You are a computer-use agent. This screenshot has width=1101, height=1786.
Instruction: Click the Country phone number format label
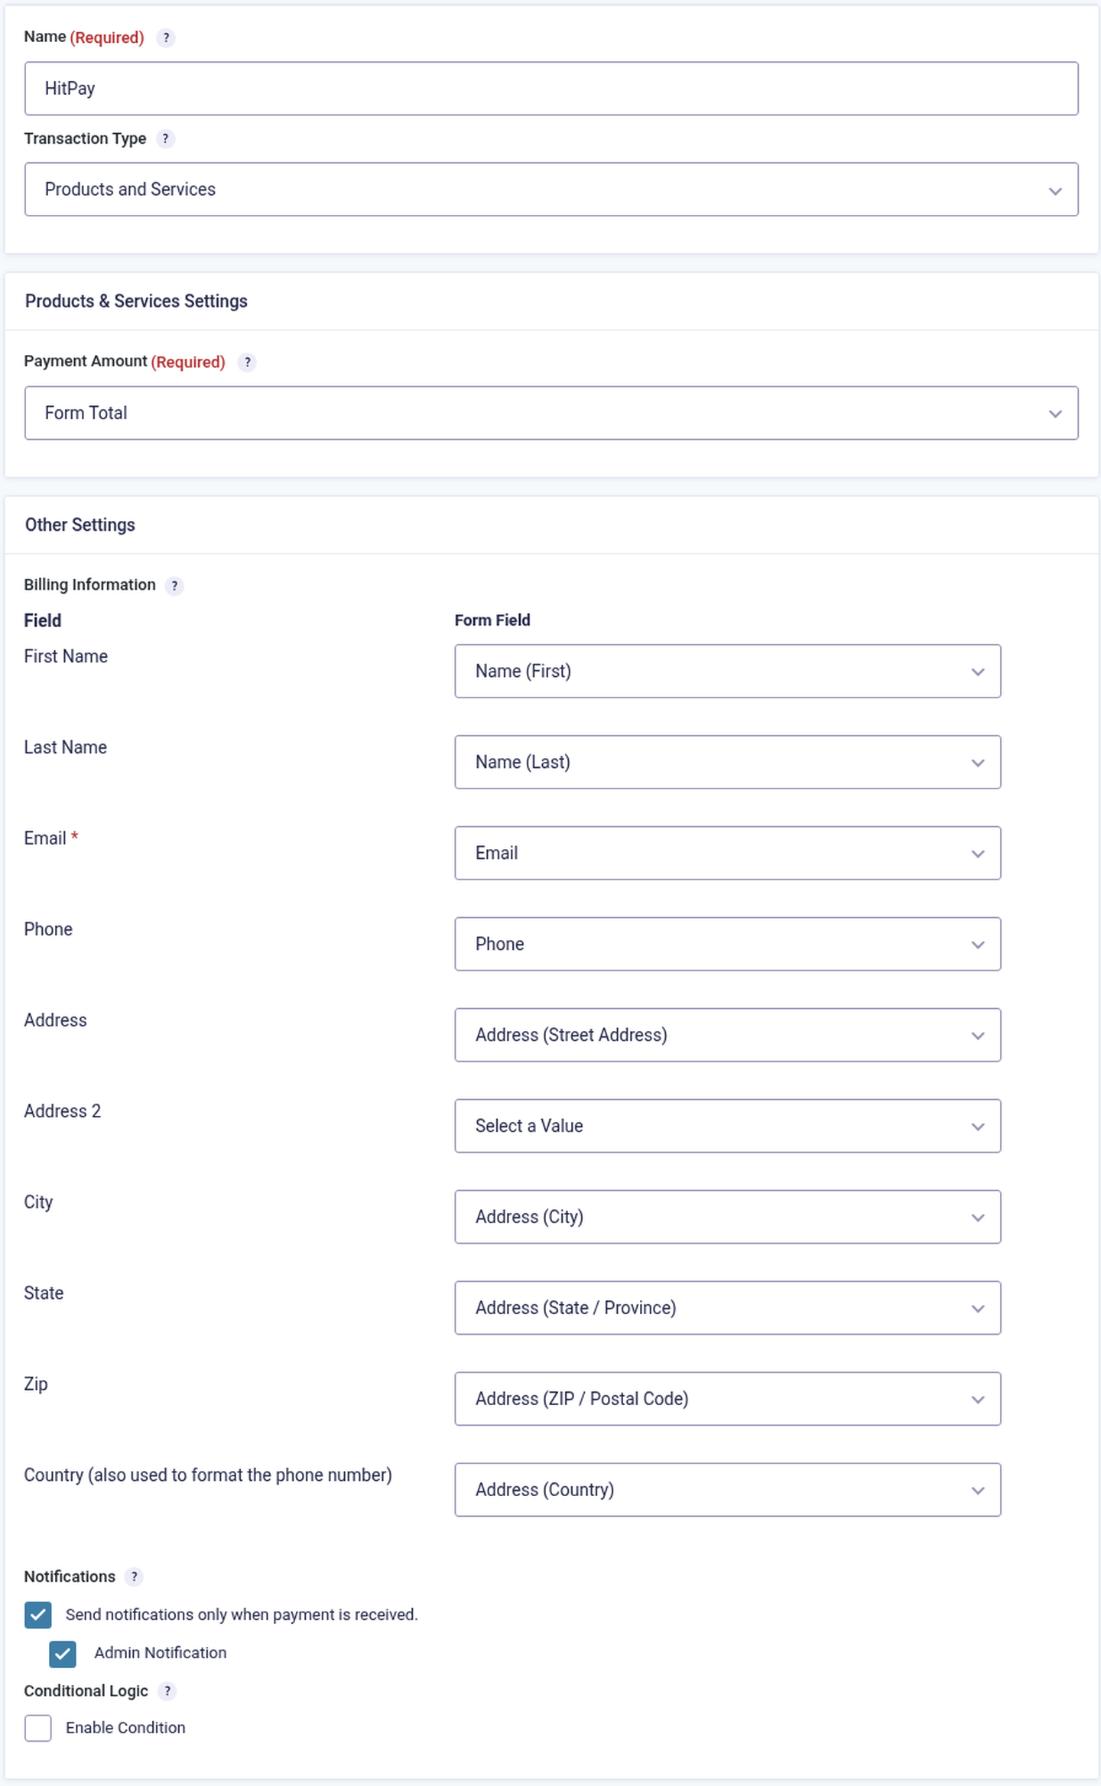pos(208,1475)
